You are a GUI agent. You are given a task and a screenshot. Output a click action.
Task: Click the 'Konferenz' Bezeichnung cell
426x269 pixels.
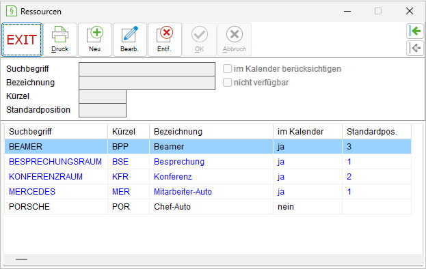[211, 177]
